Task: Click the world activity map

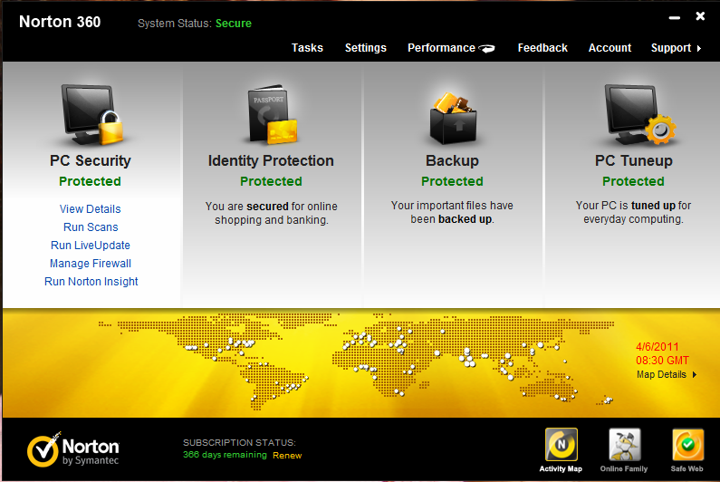Action: click(x=356, y=361)
